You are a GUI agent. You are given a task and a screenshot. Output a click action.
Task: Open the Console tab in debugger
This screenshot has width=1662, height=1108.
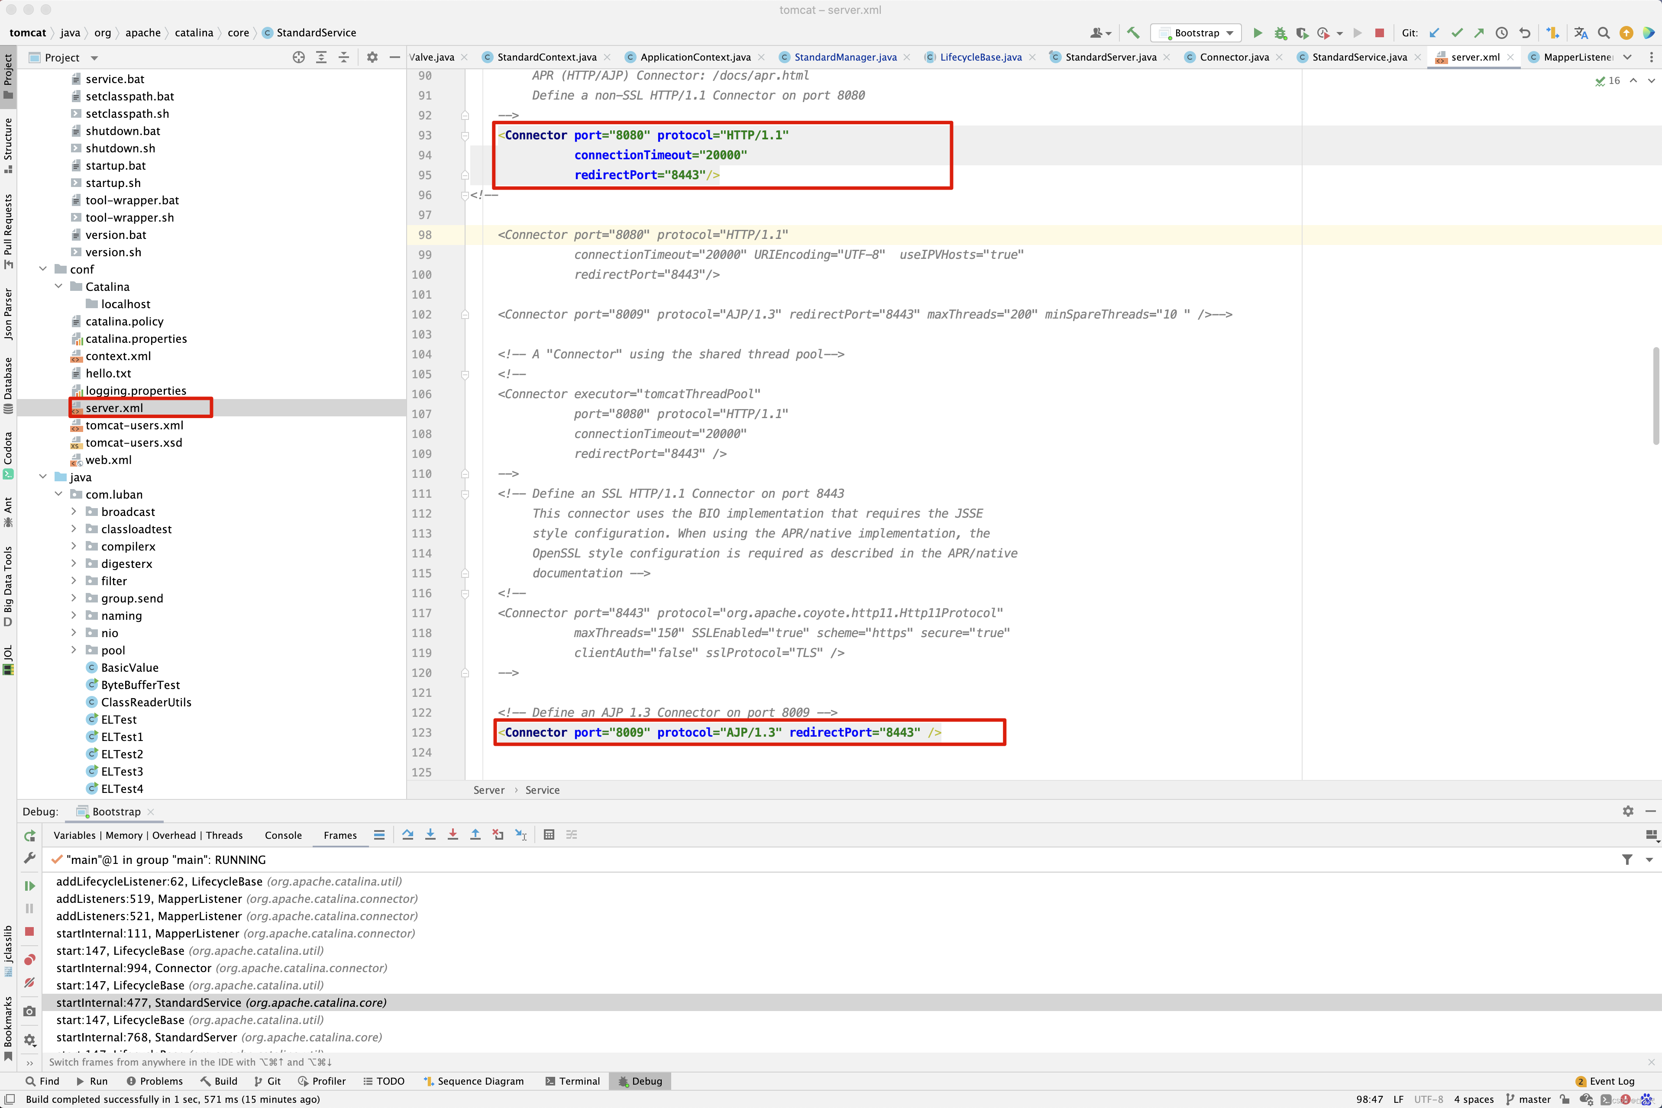(x=283, y=835)
